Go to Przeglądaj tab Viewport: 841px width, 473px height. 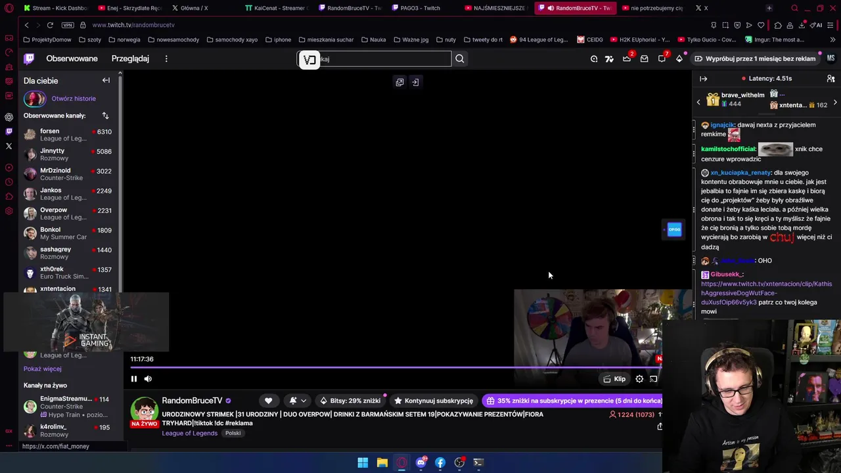[130, 58]
